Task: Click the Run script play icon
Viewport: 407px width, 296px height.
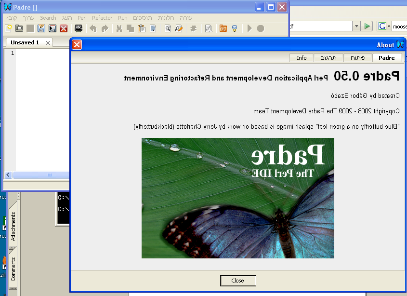Action: pyautogui.click(x=249, y=28)
